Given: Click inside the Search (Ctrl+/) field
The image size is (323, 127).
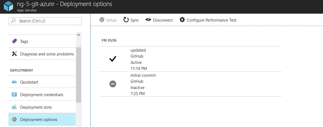Looking at the screenshot, I should coord(45,21).
